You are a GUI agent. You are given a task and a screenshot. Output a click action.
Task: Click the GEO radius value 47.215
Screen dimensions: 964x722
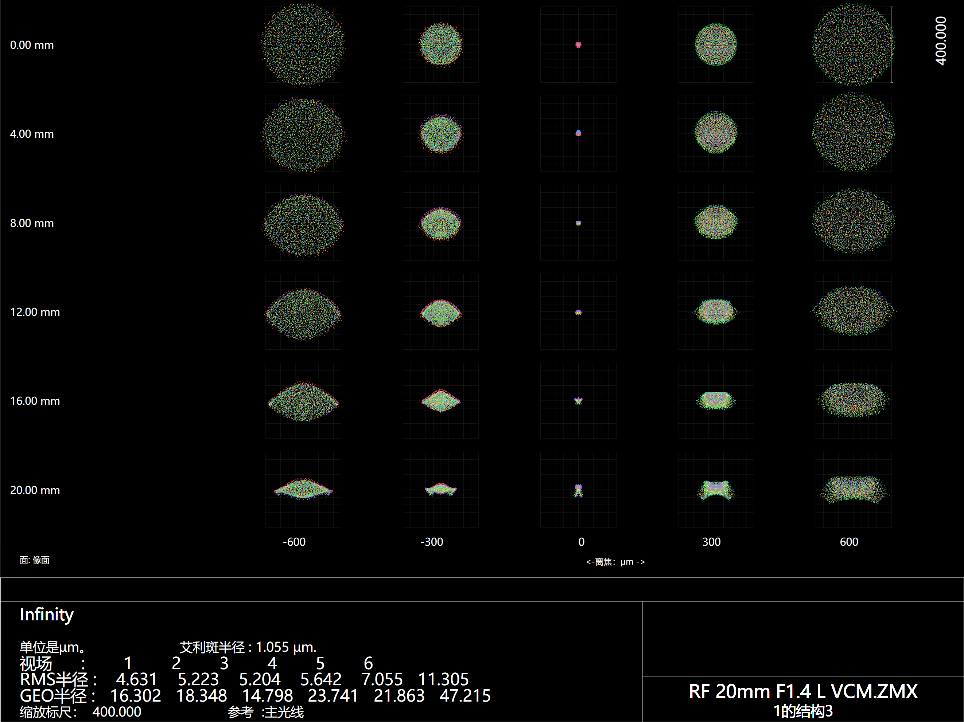point(465,696)
